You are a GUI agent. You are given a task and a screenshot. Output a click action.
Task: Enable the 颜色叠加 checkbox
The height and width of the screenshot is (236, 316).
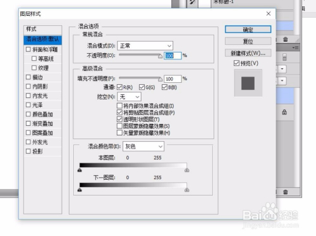(28, 114)
